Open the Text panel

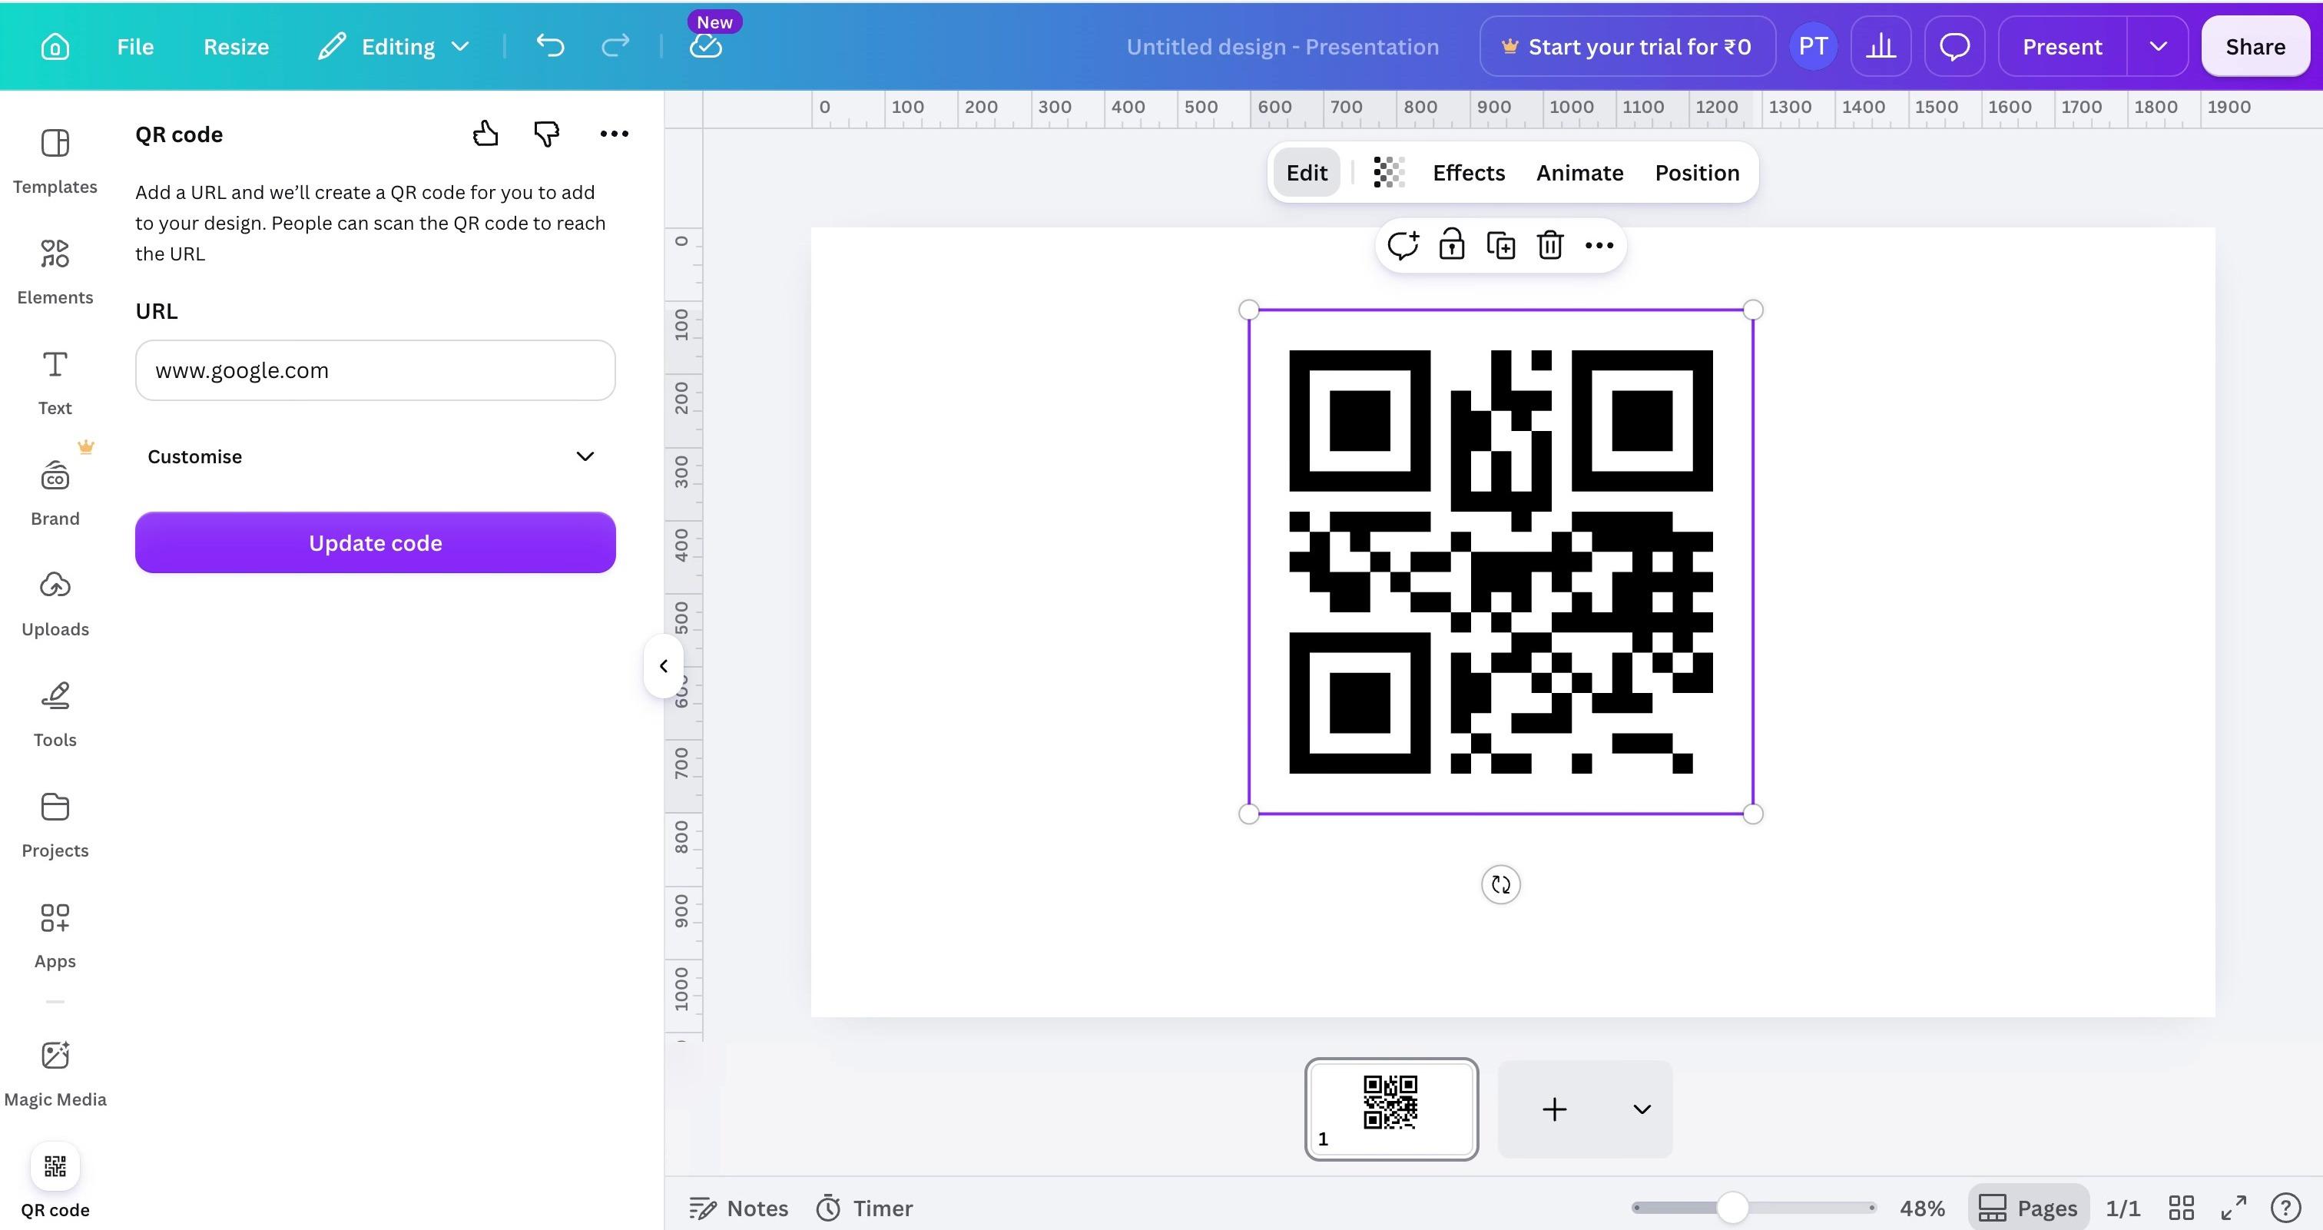coord(55,383)
